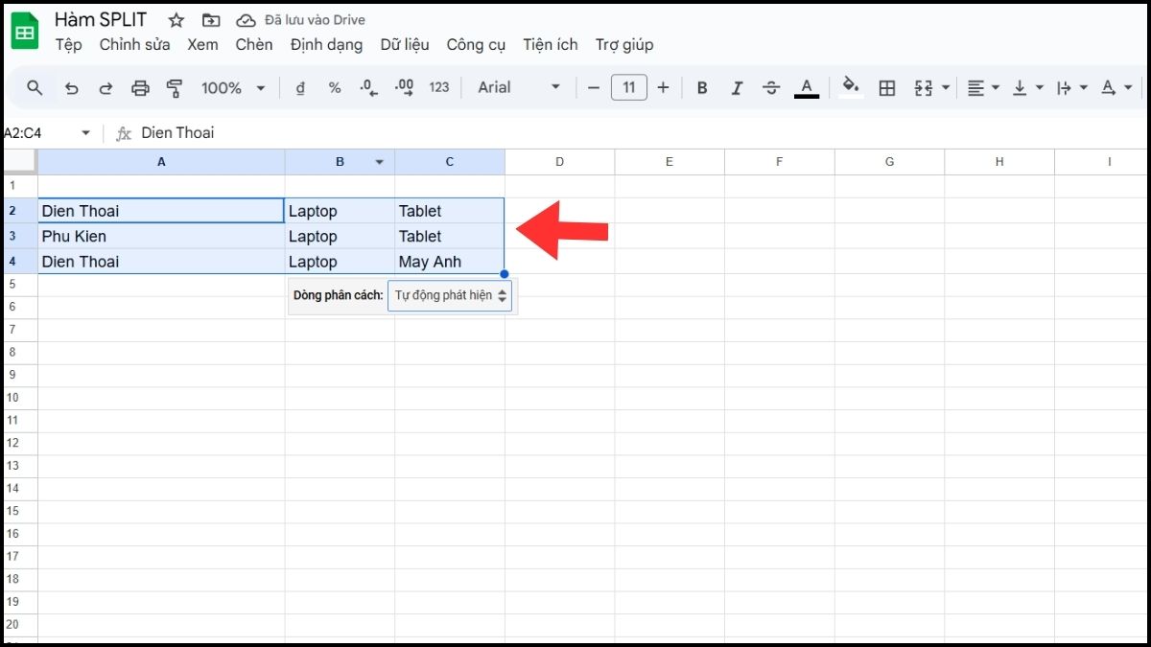The width and height of the screenshot is (1151, 647).
Task: Open the 'Dòng phân cách' separator dropdown
Action: pos(449,295)
